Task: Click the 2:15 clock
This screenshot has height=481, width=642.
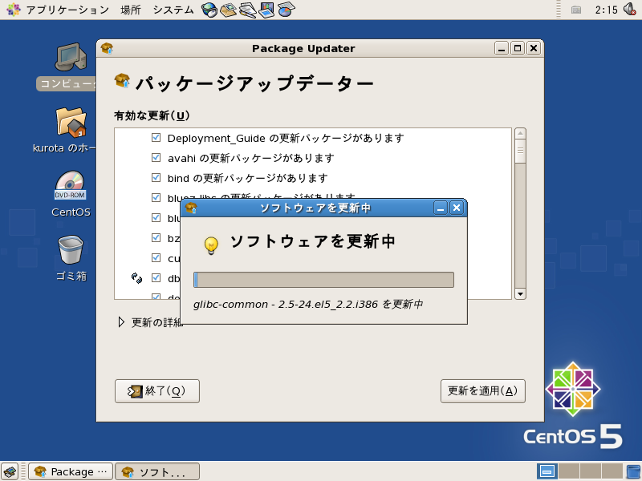Action: [x=606, y=10]
